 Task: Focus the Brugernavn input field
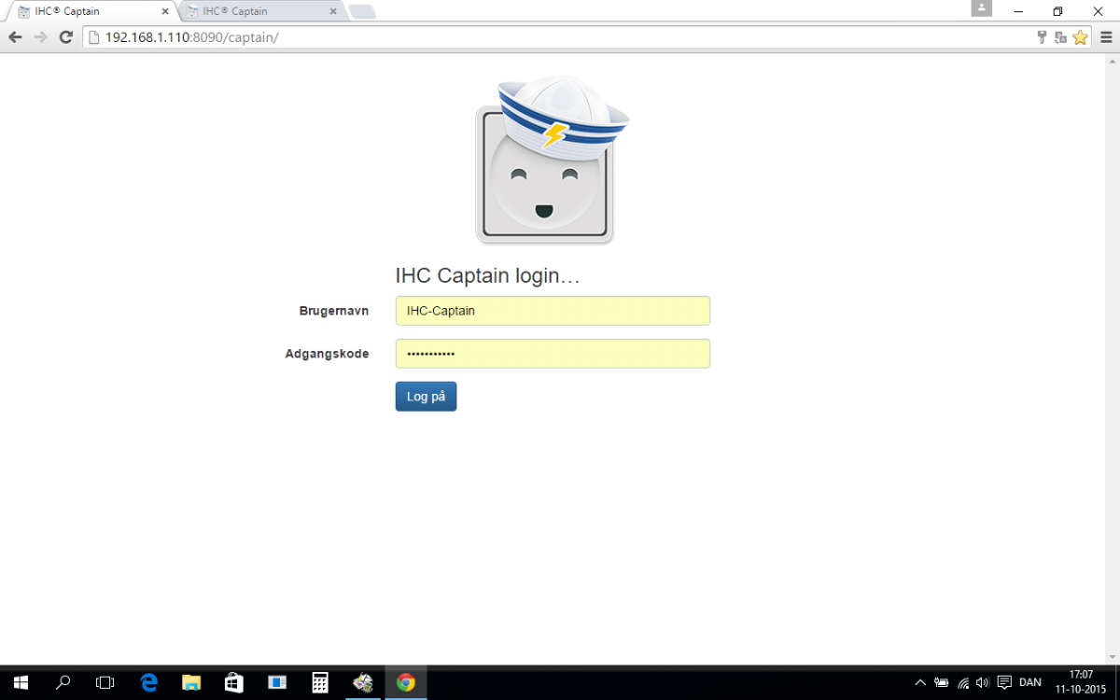point(553,311)
